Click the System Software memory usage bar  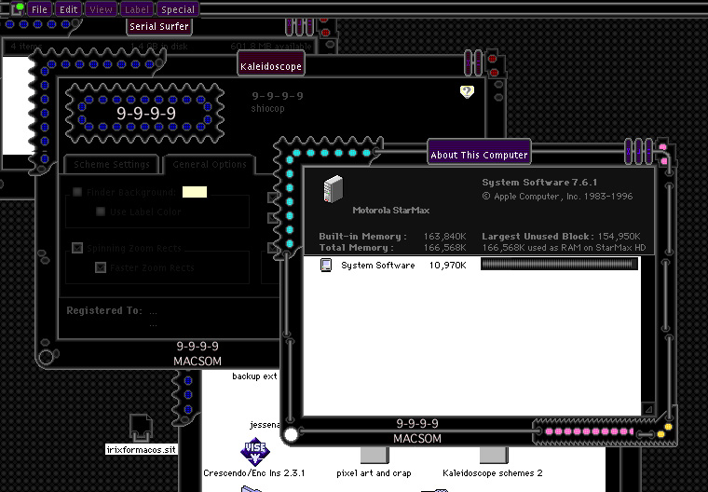click(x=559, y=265)
